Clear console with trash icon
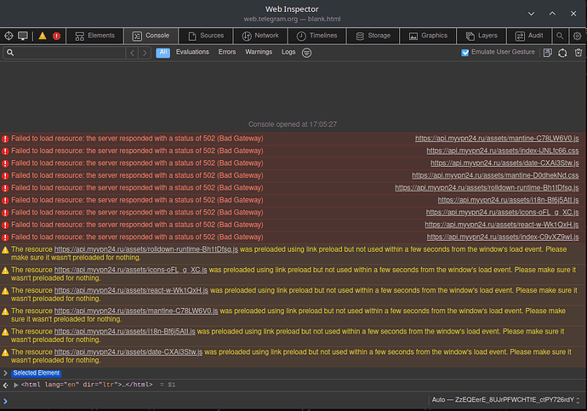The image size is (587, 411). point(578,53)
